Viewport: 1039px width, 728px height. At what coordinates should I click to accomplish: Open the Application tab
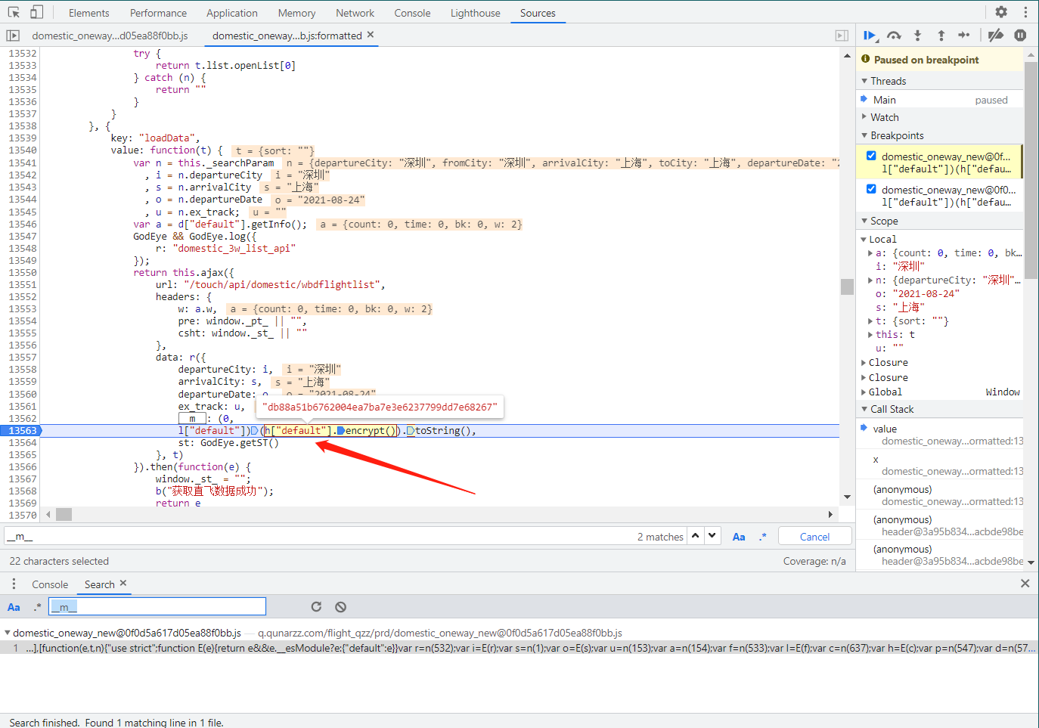pos(232,13)
